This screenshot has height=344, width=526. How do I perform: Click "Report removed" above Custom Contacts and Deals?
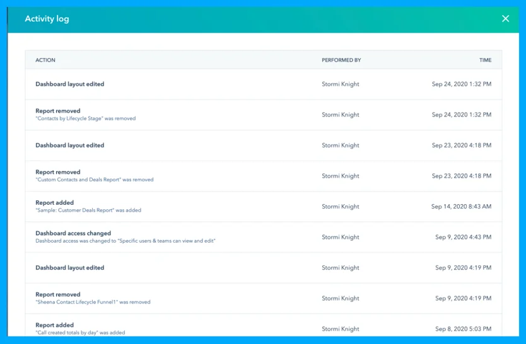58,172
